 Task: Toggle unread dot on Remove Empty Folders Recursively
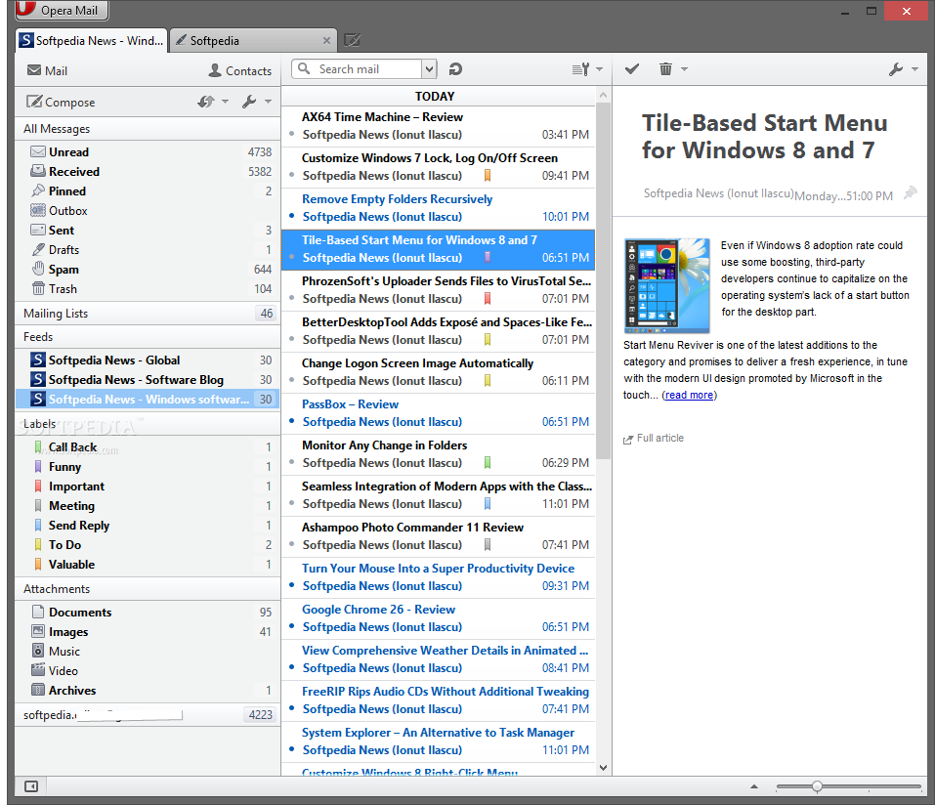(291, 216)
